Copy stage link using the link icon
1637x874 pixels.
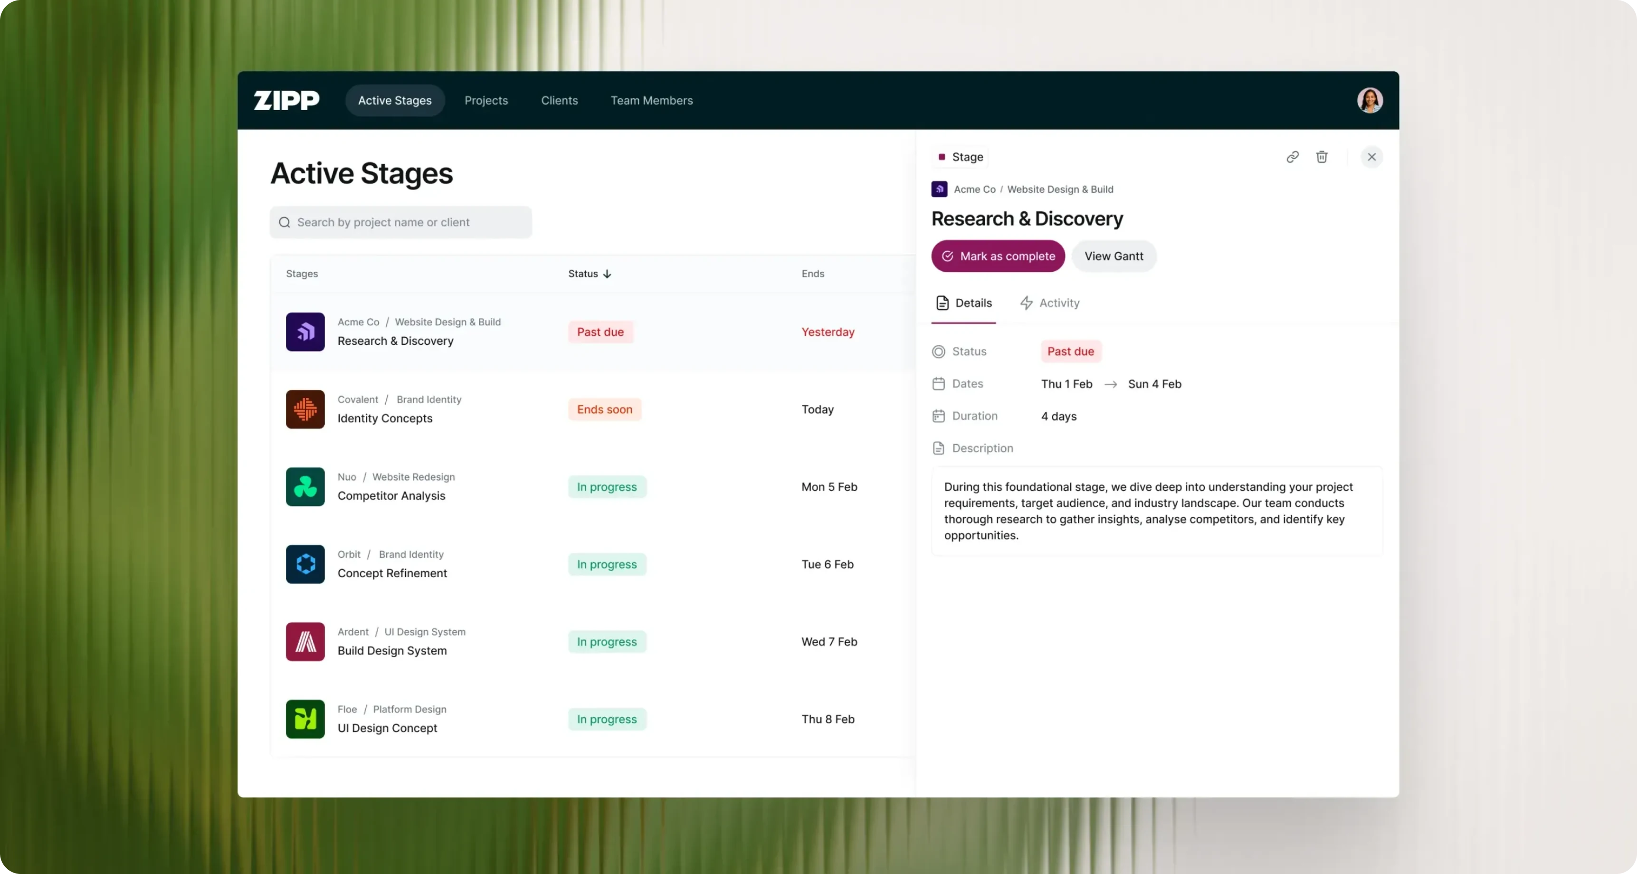click(1292, 157)
